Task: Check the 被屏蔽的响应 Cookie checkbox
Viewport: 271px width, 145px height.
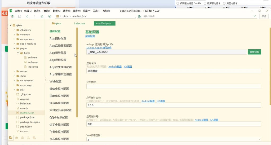Action: click(178, 3)
